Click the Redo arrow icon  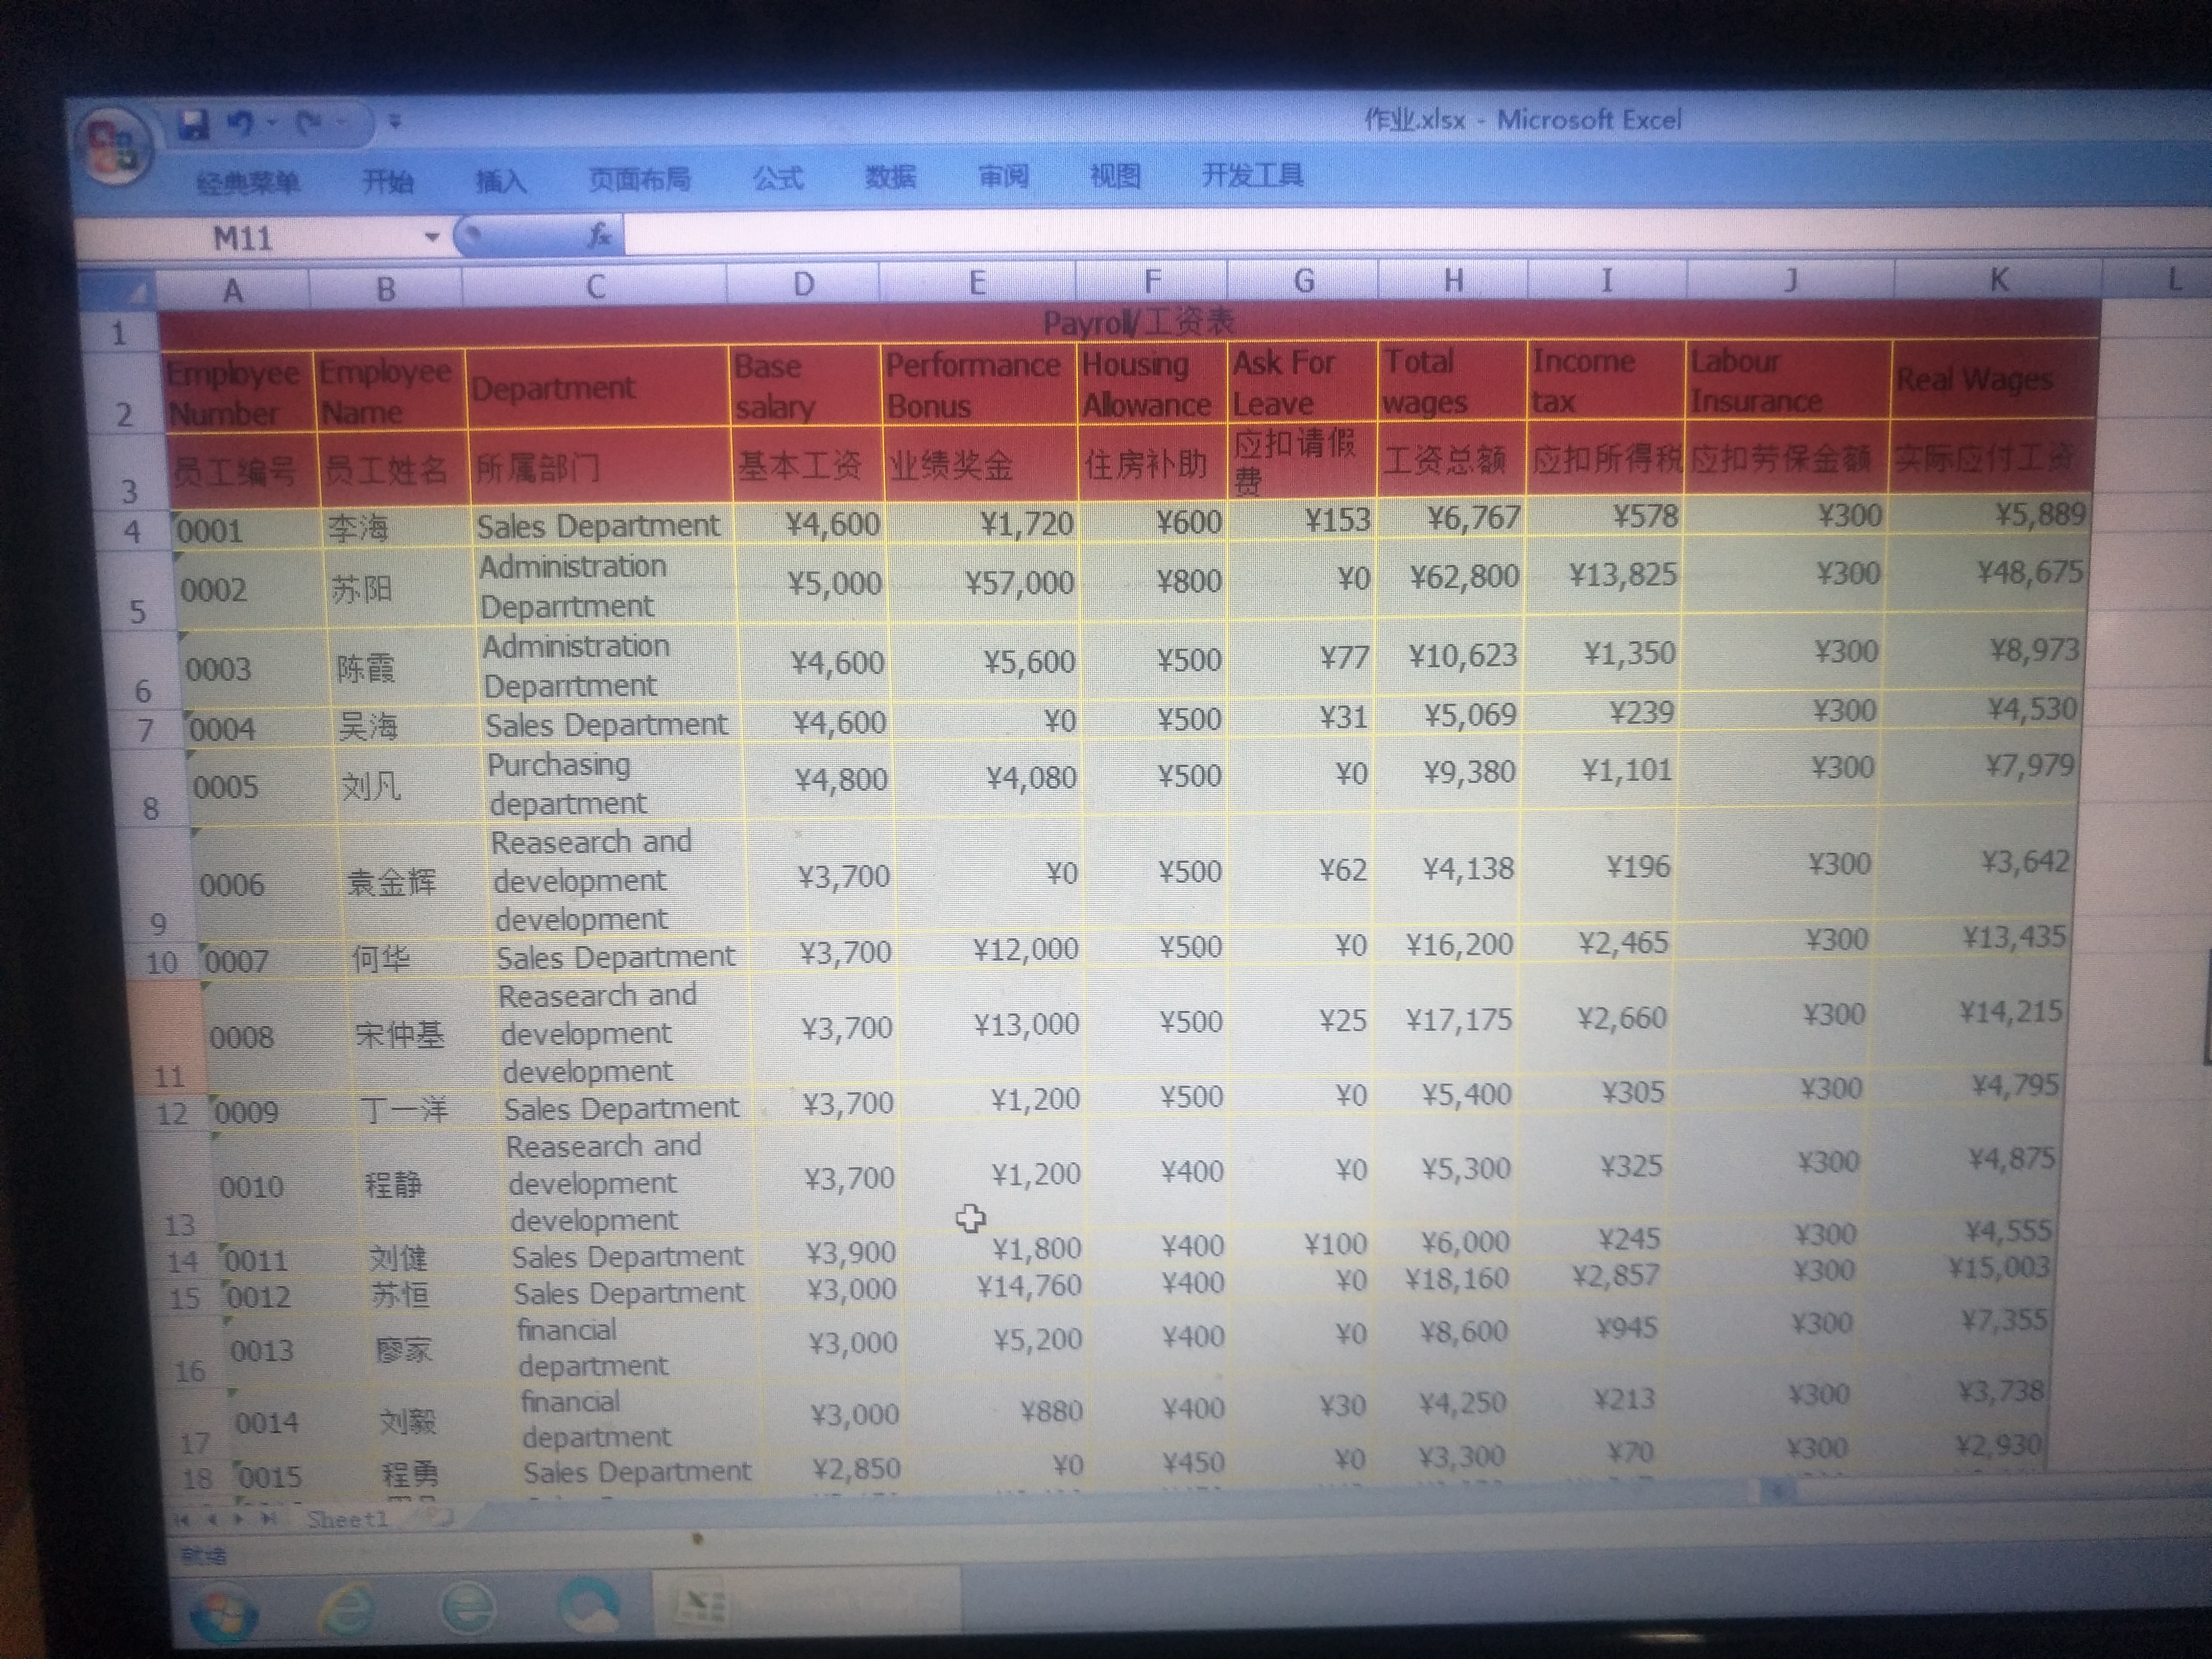click(x=309, y=123)
